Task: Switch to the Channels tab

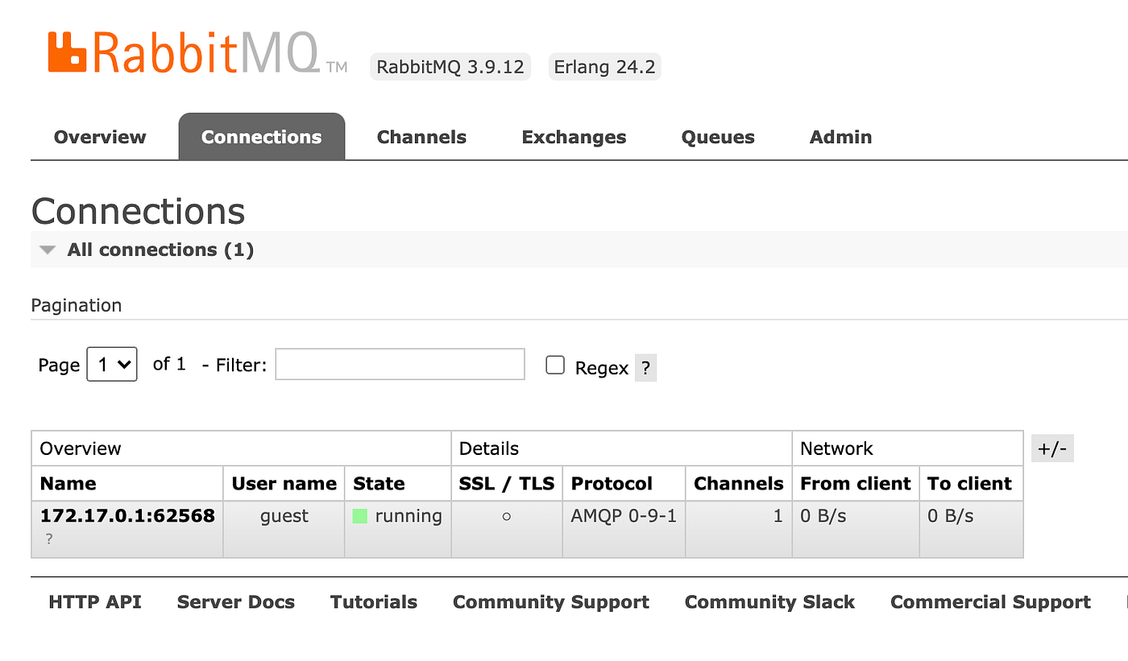Action: pyautogui.click(x=421, y=136)
